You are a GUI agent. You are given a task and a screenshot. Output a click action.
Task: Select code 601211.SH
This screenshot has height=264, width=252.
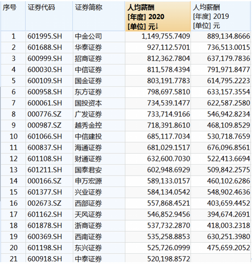point(49,170)
